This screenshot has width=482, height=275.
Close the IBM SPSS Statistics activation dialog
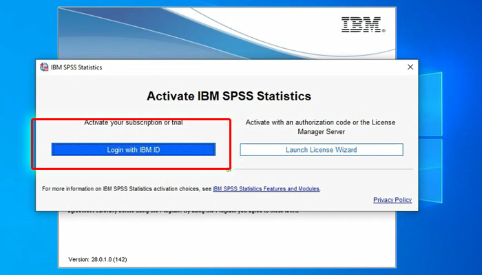410,67
